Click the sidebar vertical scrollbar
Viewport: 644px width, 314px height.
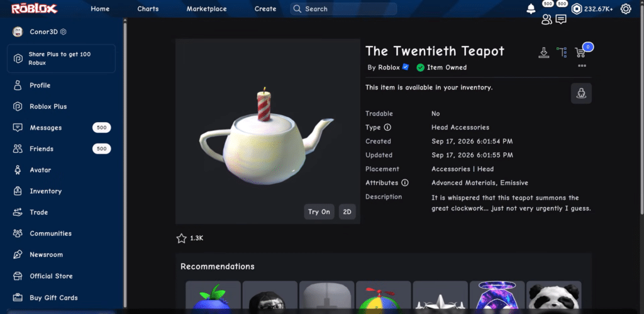125,164
